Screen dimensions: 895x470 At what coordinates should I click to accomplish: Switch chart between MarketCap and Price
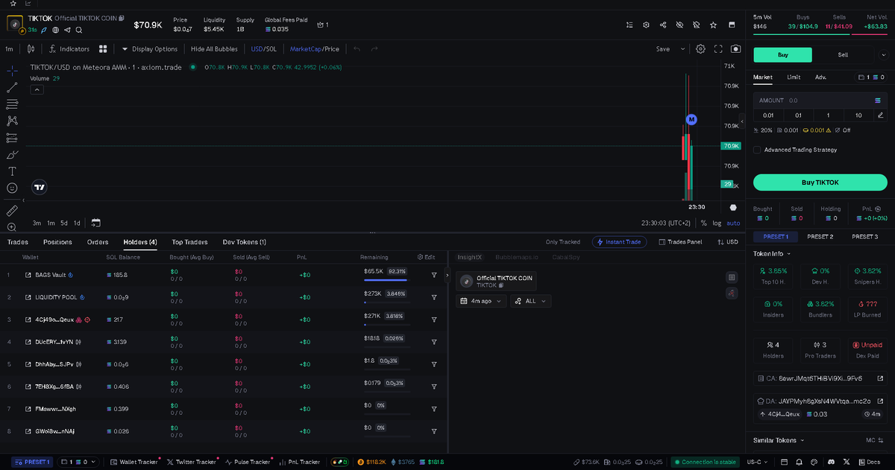pyautogui.click(x=314, y=49)
